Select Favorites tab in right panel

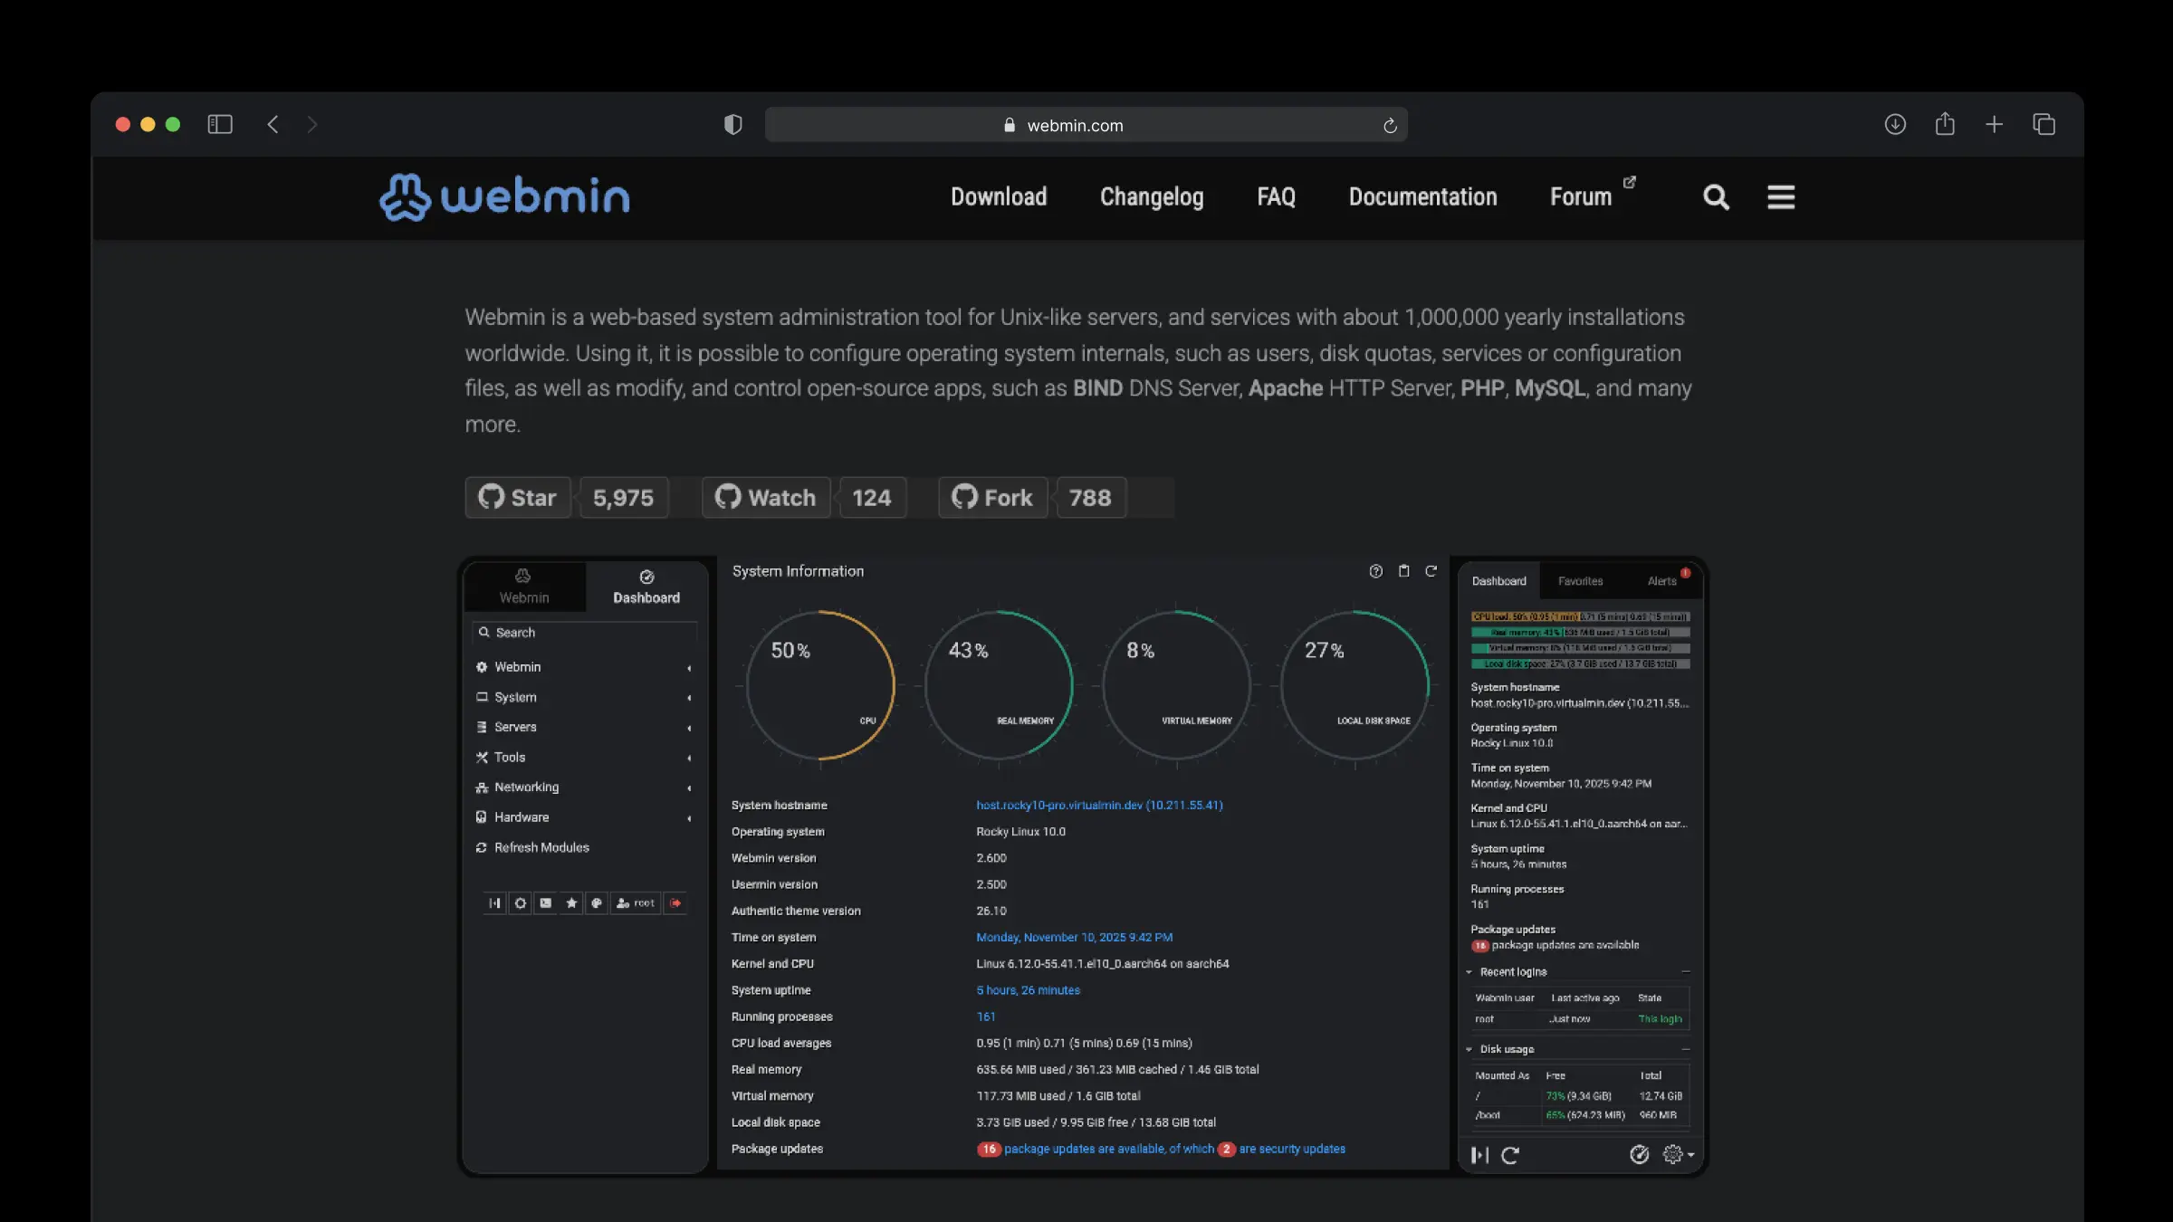coord(1580,581)
